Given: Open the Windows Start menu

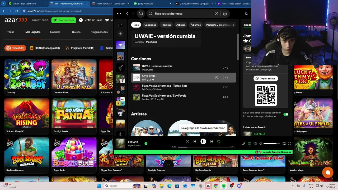Looking at the screenshot, I should point(99,186).
